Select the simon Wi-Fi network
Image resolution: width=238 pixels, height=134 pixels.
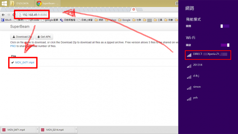[x=208, y=88]
